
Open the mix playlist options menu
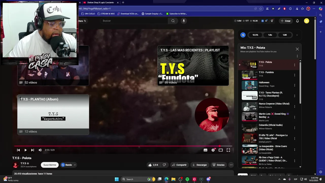click(297, 56)
